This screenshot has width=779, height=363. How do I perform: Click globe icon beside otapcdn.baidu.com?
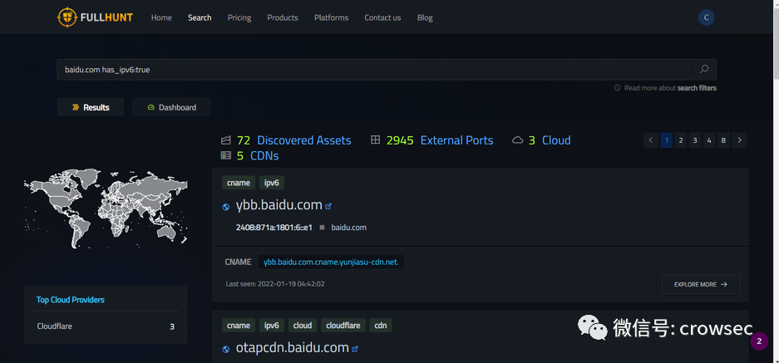pos(226,349)
